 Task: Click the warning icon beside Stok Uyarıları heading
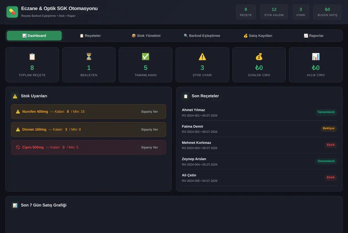[15, 96]
